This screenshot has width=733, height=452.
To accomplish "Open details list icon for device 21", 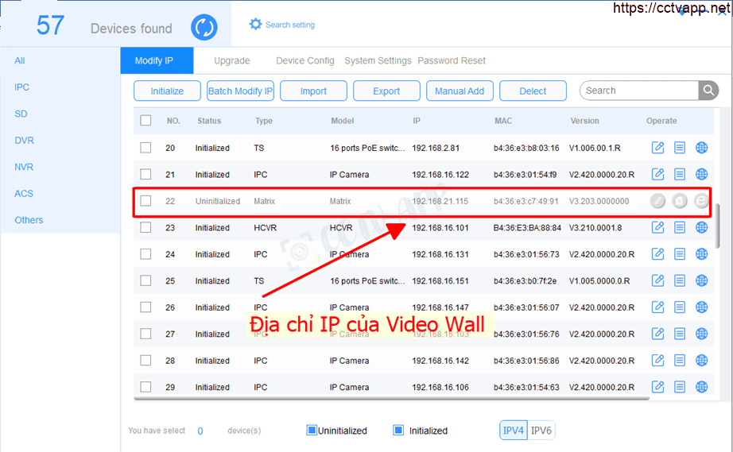I will tap(680, 175).
